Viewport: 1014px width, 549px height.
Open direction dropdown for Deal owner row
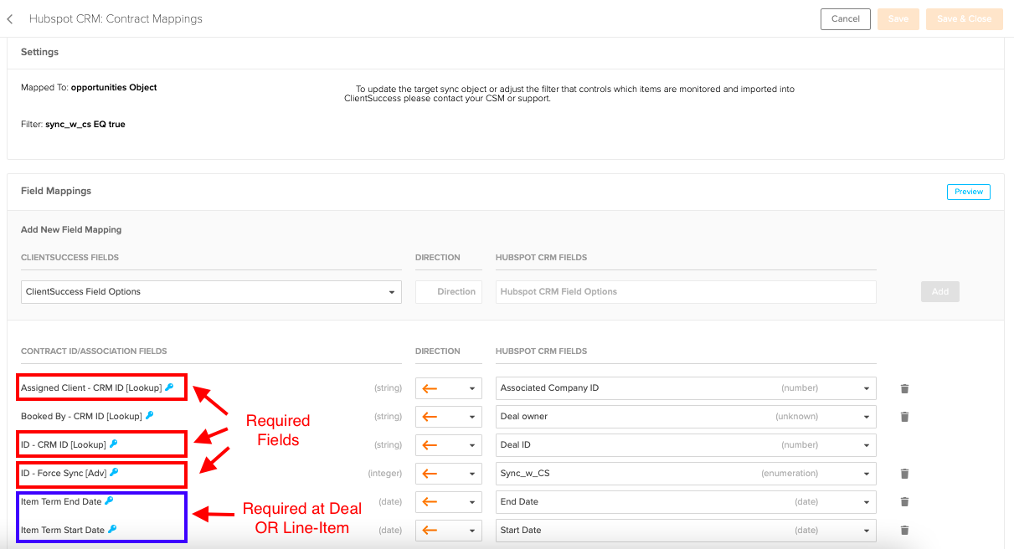(449, 417)
